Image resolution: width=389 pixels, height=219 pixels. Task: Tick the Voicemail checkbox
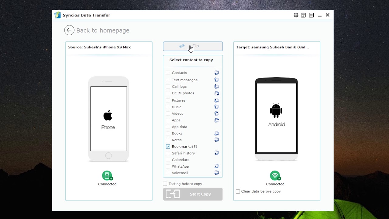168,173
